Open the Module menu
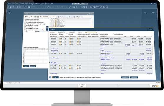164x106 pixels. click(x=37, y=4)
